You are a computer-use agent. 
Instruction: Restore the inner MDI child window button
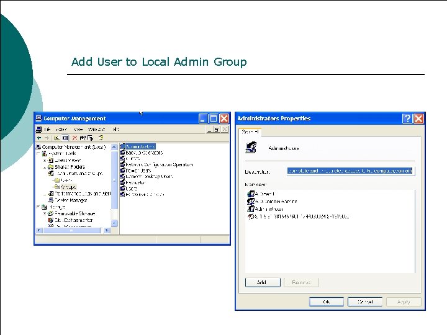click(x=217, y=130)
